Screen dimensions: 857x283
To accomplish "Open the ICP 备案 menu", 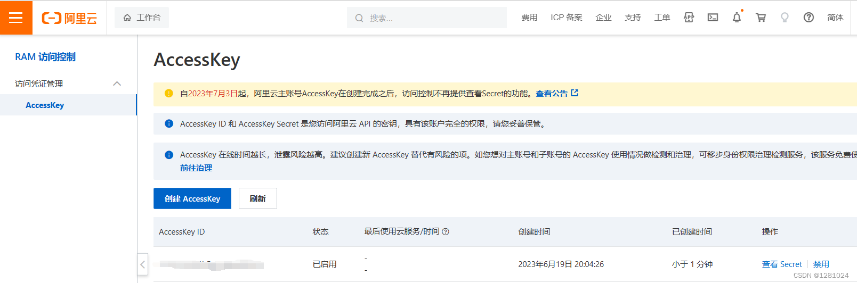I will [567, 18].
